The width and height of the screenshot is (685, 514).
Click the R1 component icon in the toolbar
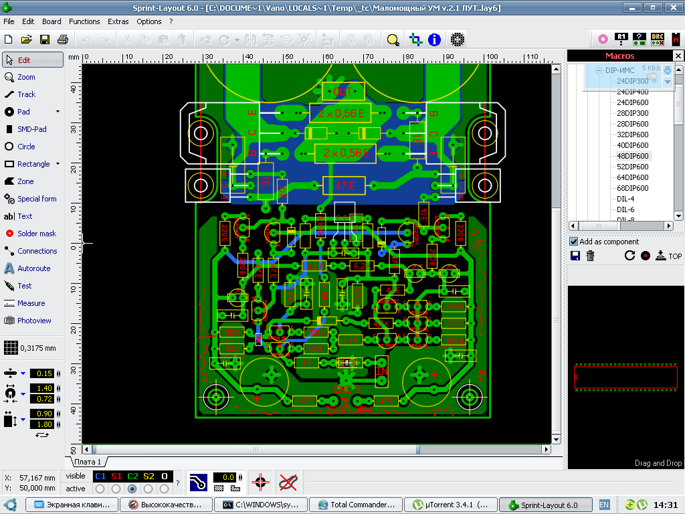[621, 39]
